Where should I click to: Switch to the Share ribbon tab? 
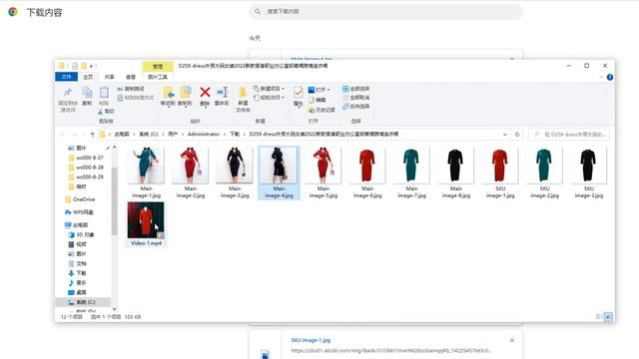tap(109, 77)
